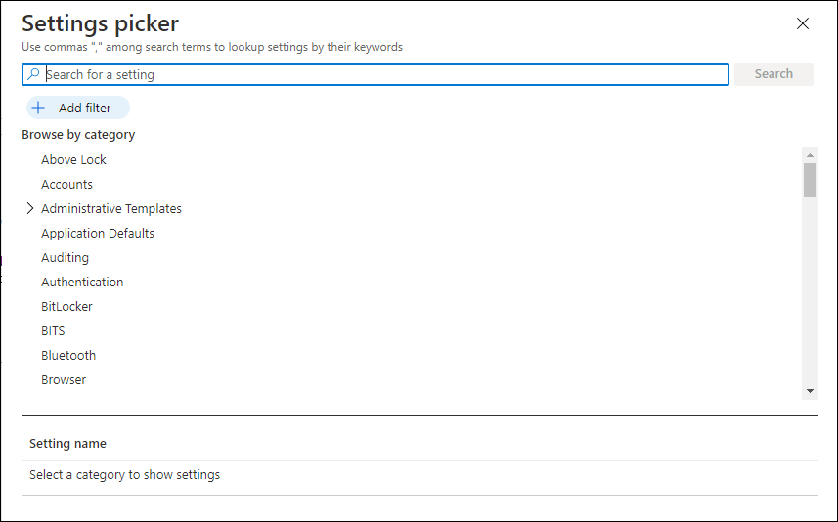Click the scrollbar down arrow
This screenshot has width=838, height=522.
point(810,391)
